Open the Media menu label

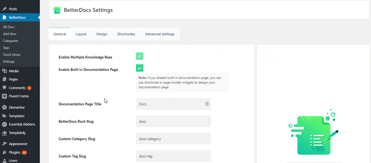pos(14,71)
